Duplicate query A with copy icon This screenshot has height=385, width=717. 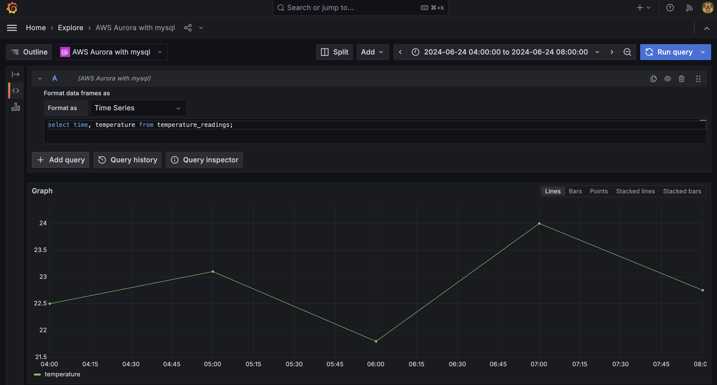tap(653, 79)
